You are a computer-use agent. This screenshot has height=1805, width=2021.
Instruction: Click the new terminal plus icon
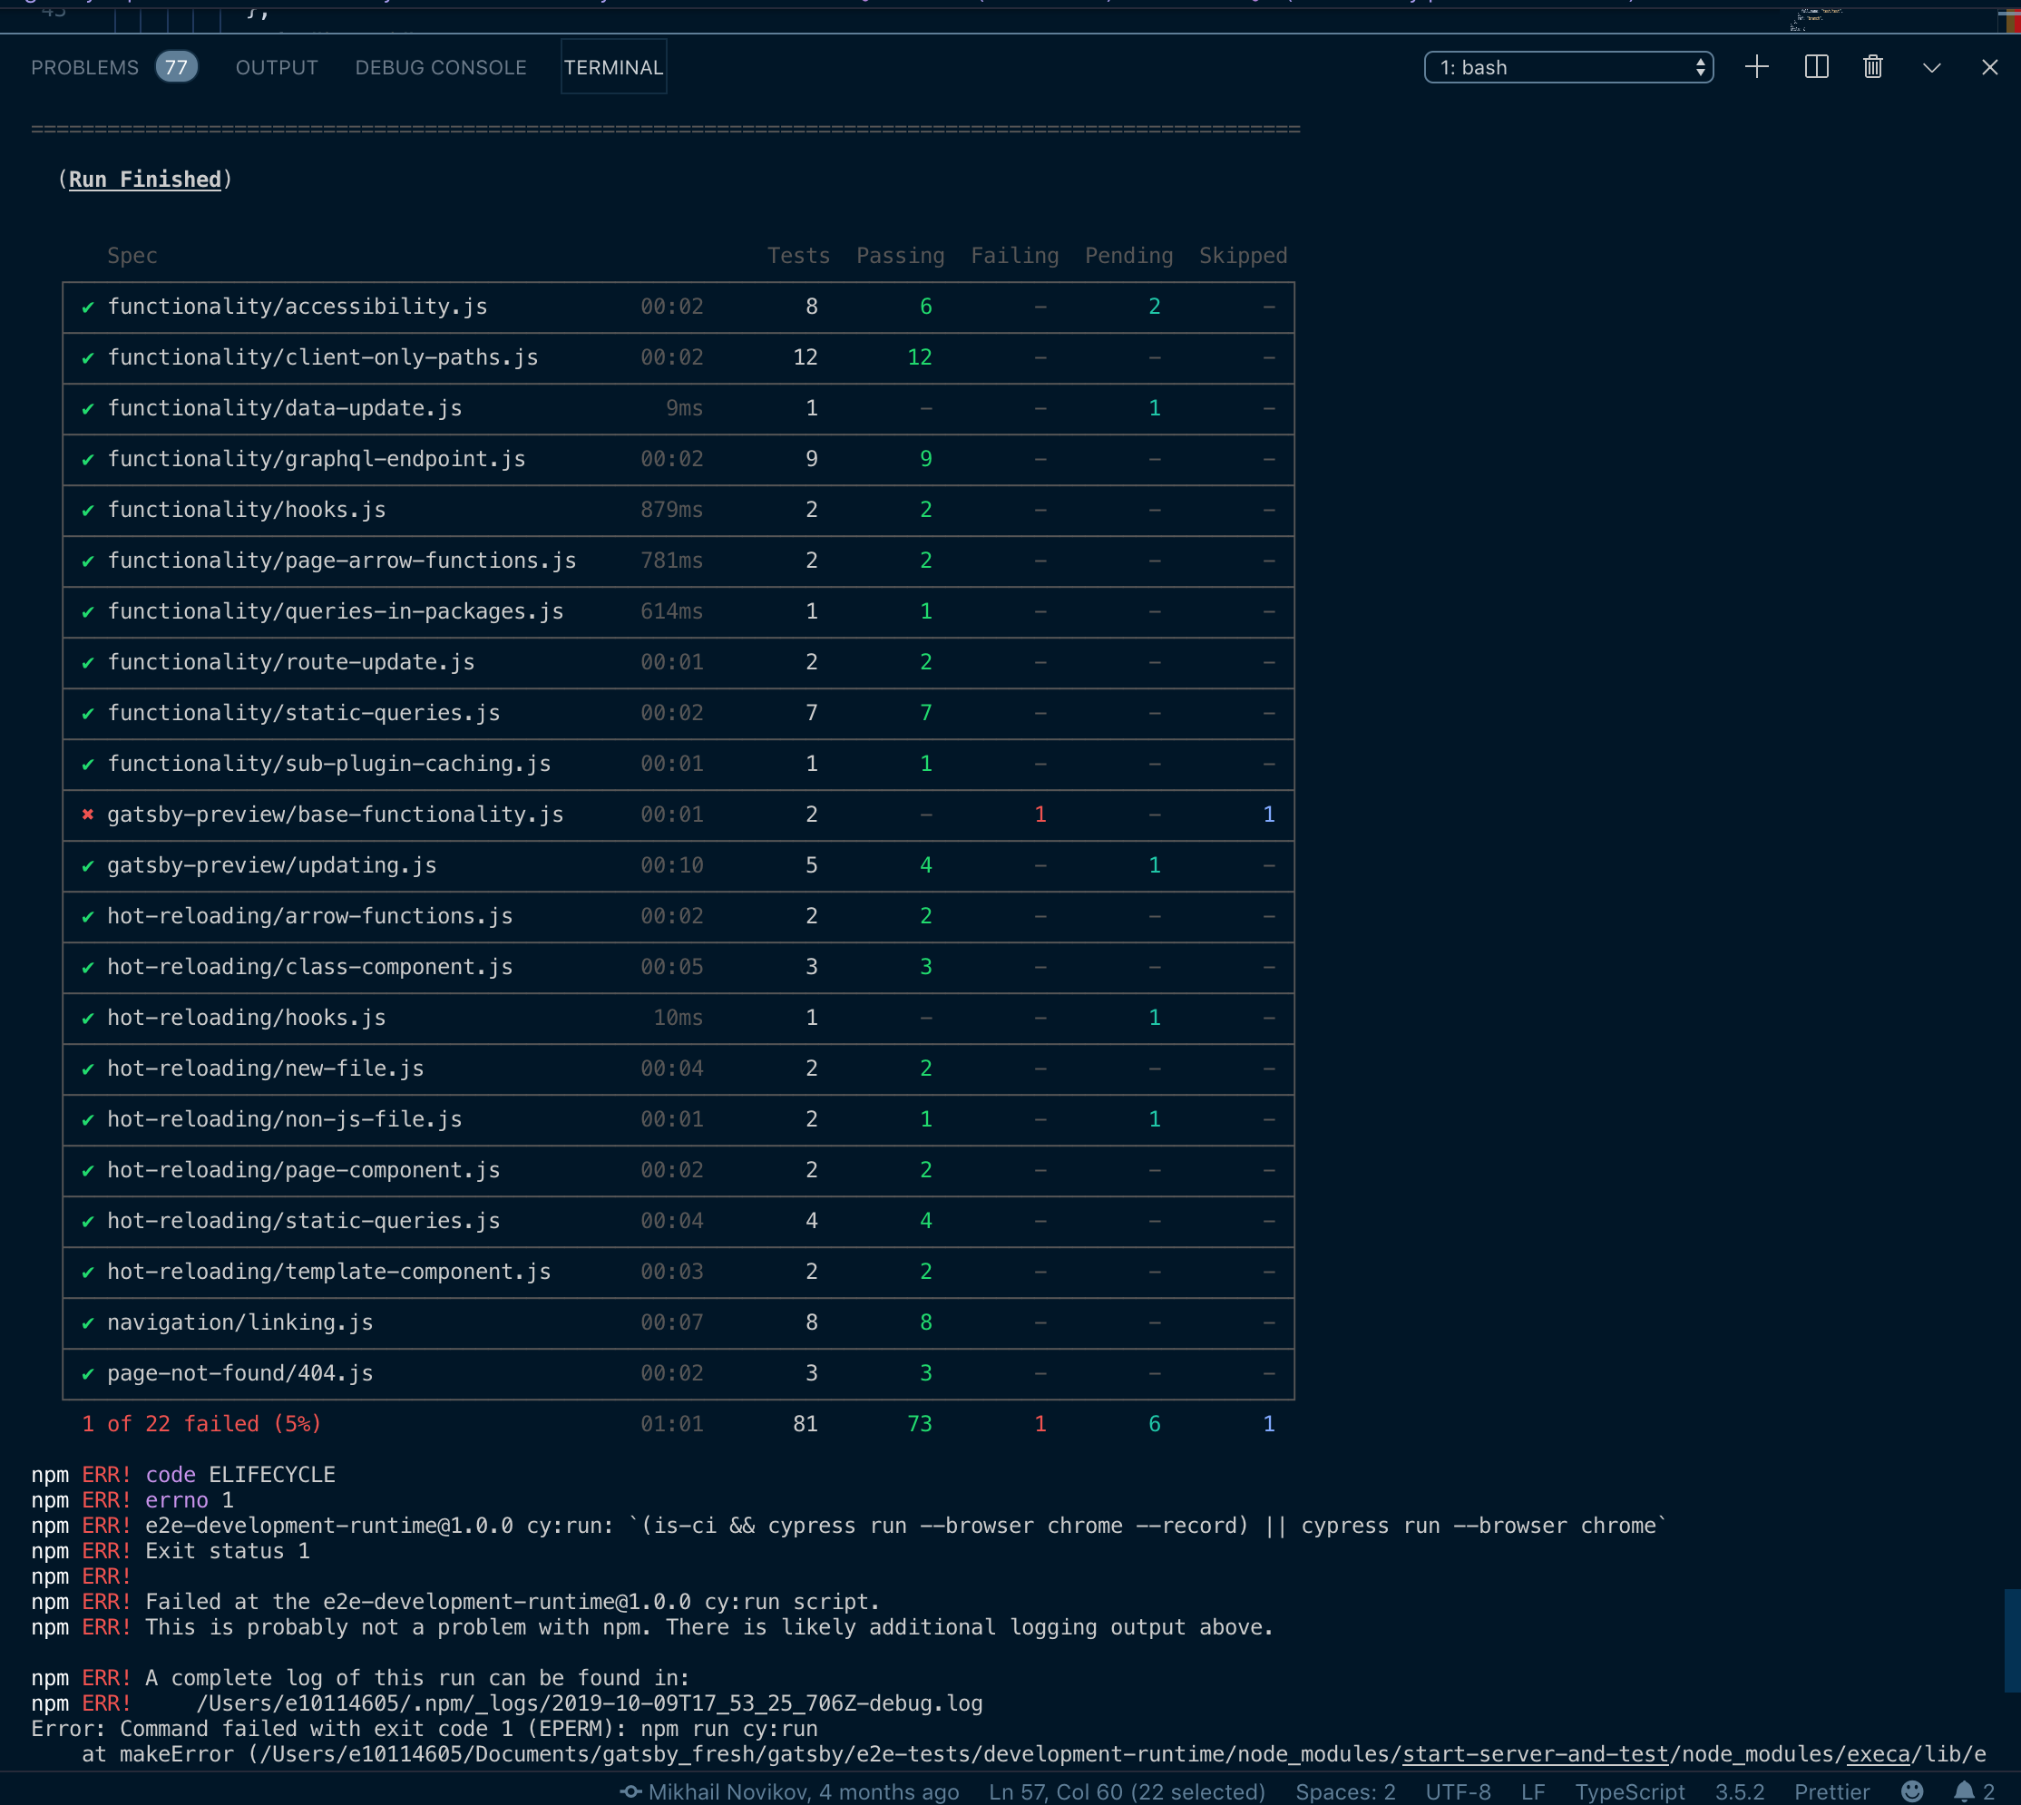coord(1756,67)
